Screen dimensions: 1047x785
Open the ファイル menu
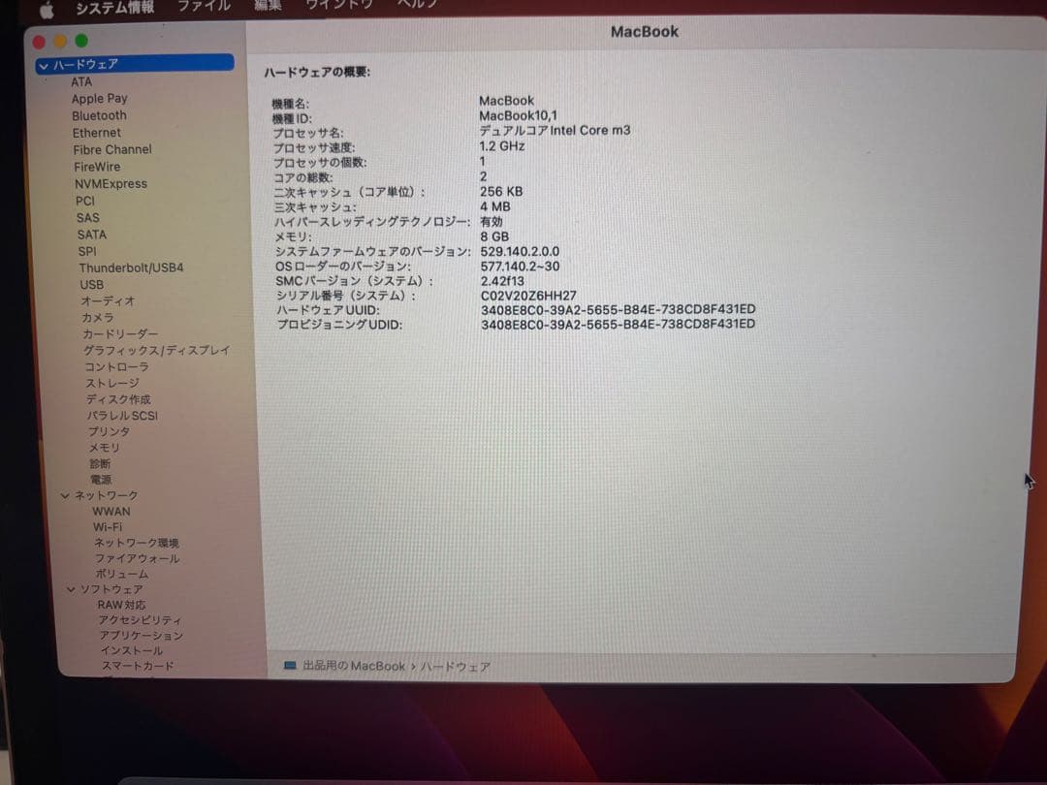point(203,5)
